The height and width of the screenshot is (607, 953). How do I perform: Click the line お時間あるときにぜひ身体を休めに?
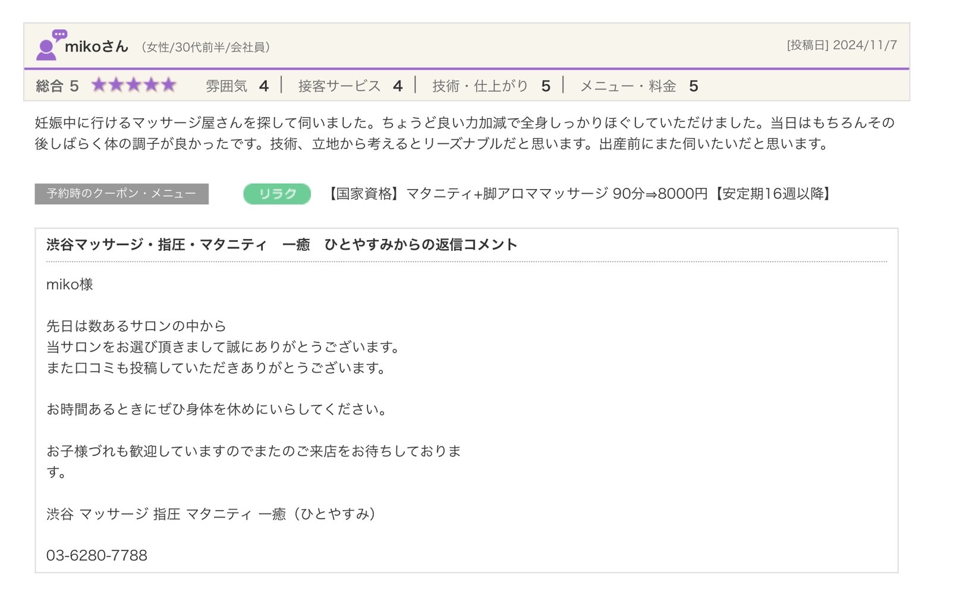[218, 409]
